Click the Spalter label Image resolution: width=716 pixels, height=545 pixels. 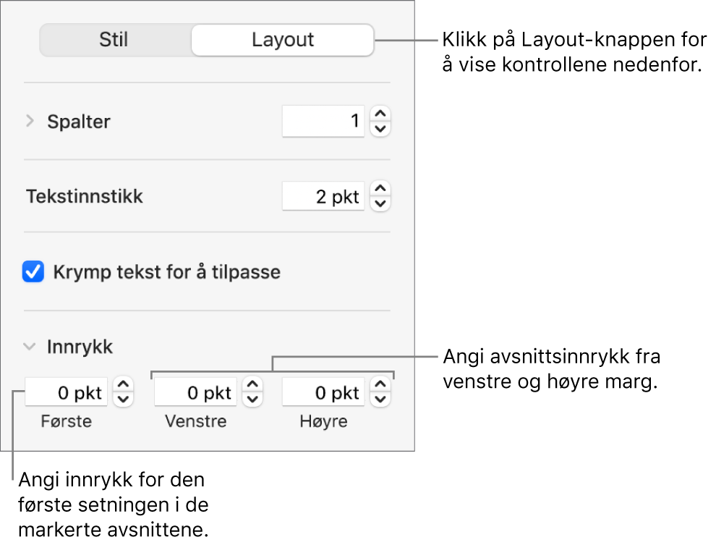click(x=79, y=122)
